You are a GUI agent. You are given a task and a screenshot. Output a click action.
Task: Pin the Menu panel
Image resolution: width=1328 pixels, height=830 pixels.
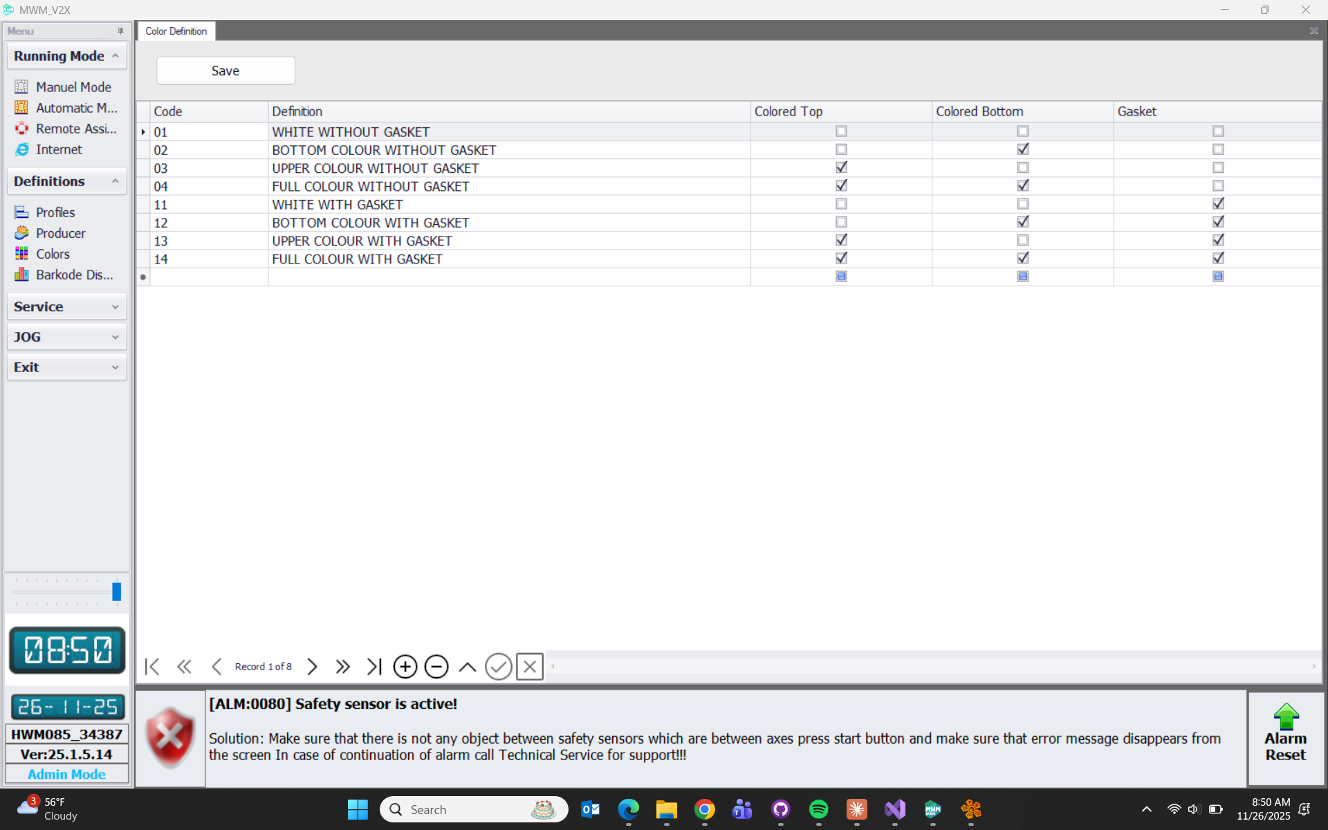coord(120,31)
